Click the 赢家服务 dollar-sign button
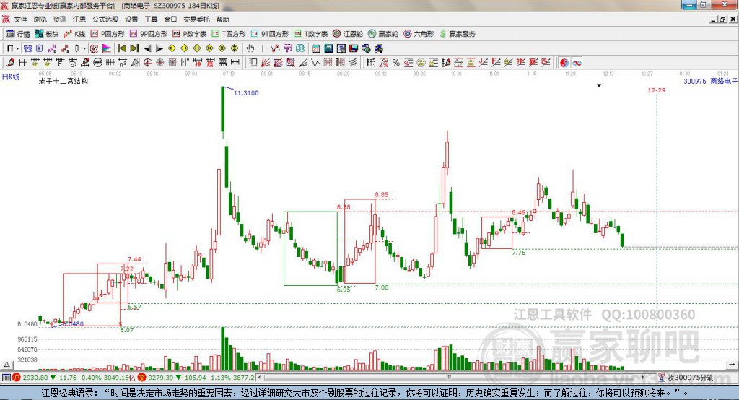The width and height of the screenshot is (739, 400). click(458, 34)
